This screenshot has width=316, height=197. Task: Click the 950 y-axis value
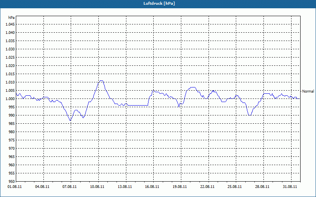click(12, 182)
